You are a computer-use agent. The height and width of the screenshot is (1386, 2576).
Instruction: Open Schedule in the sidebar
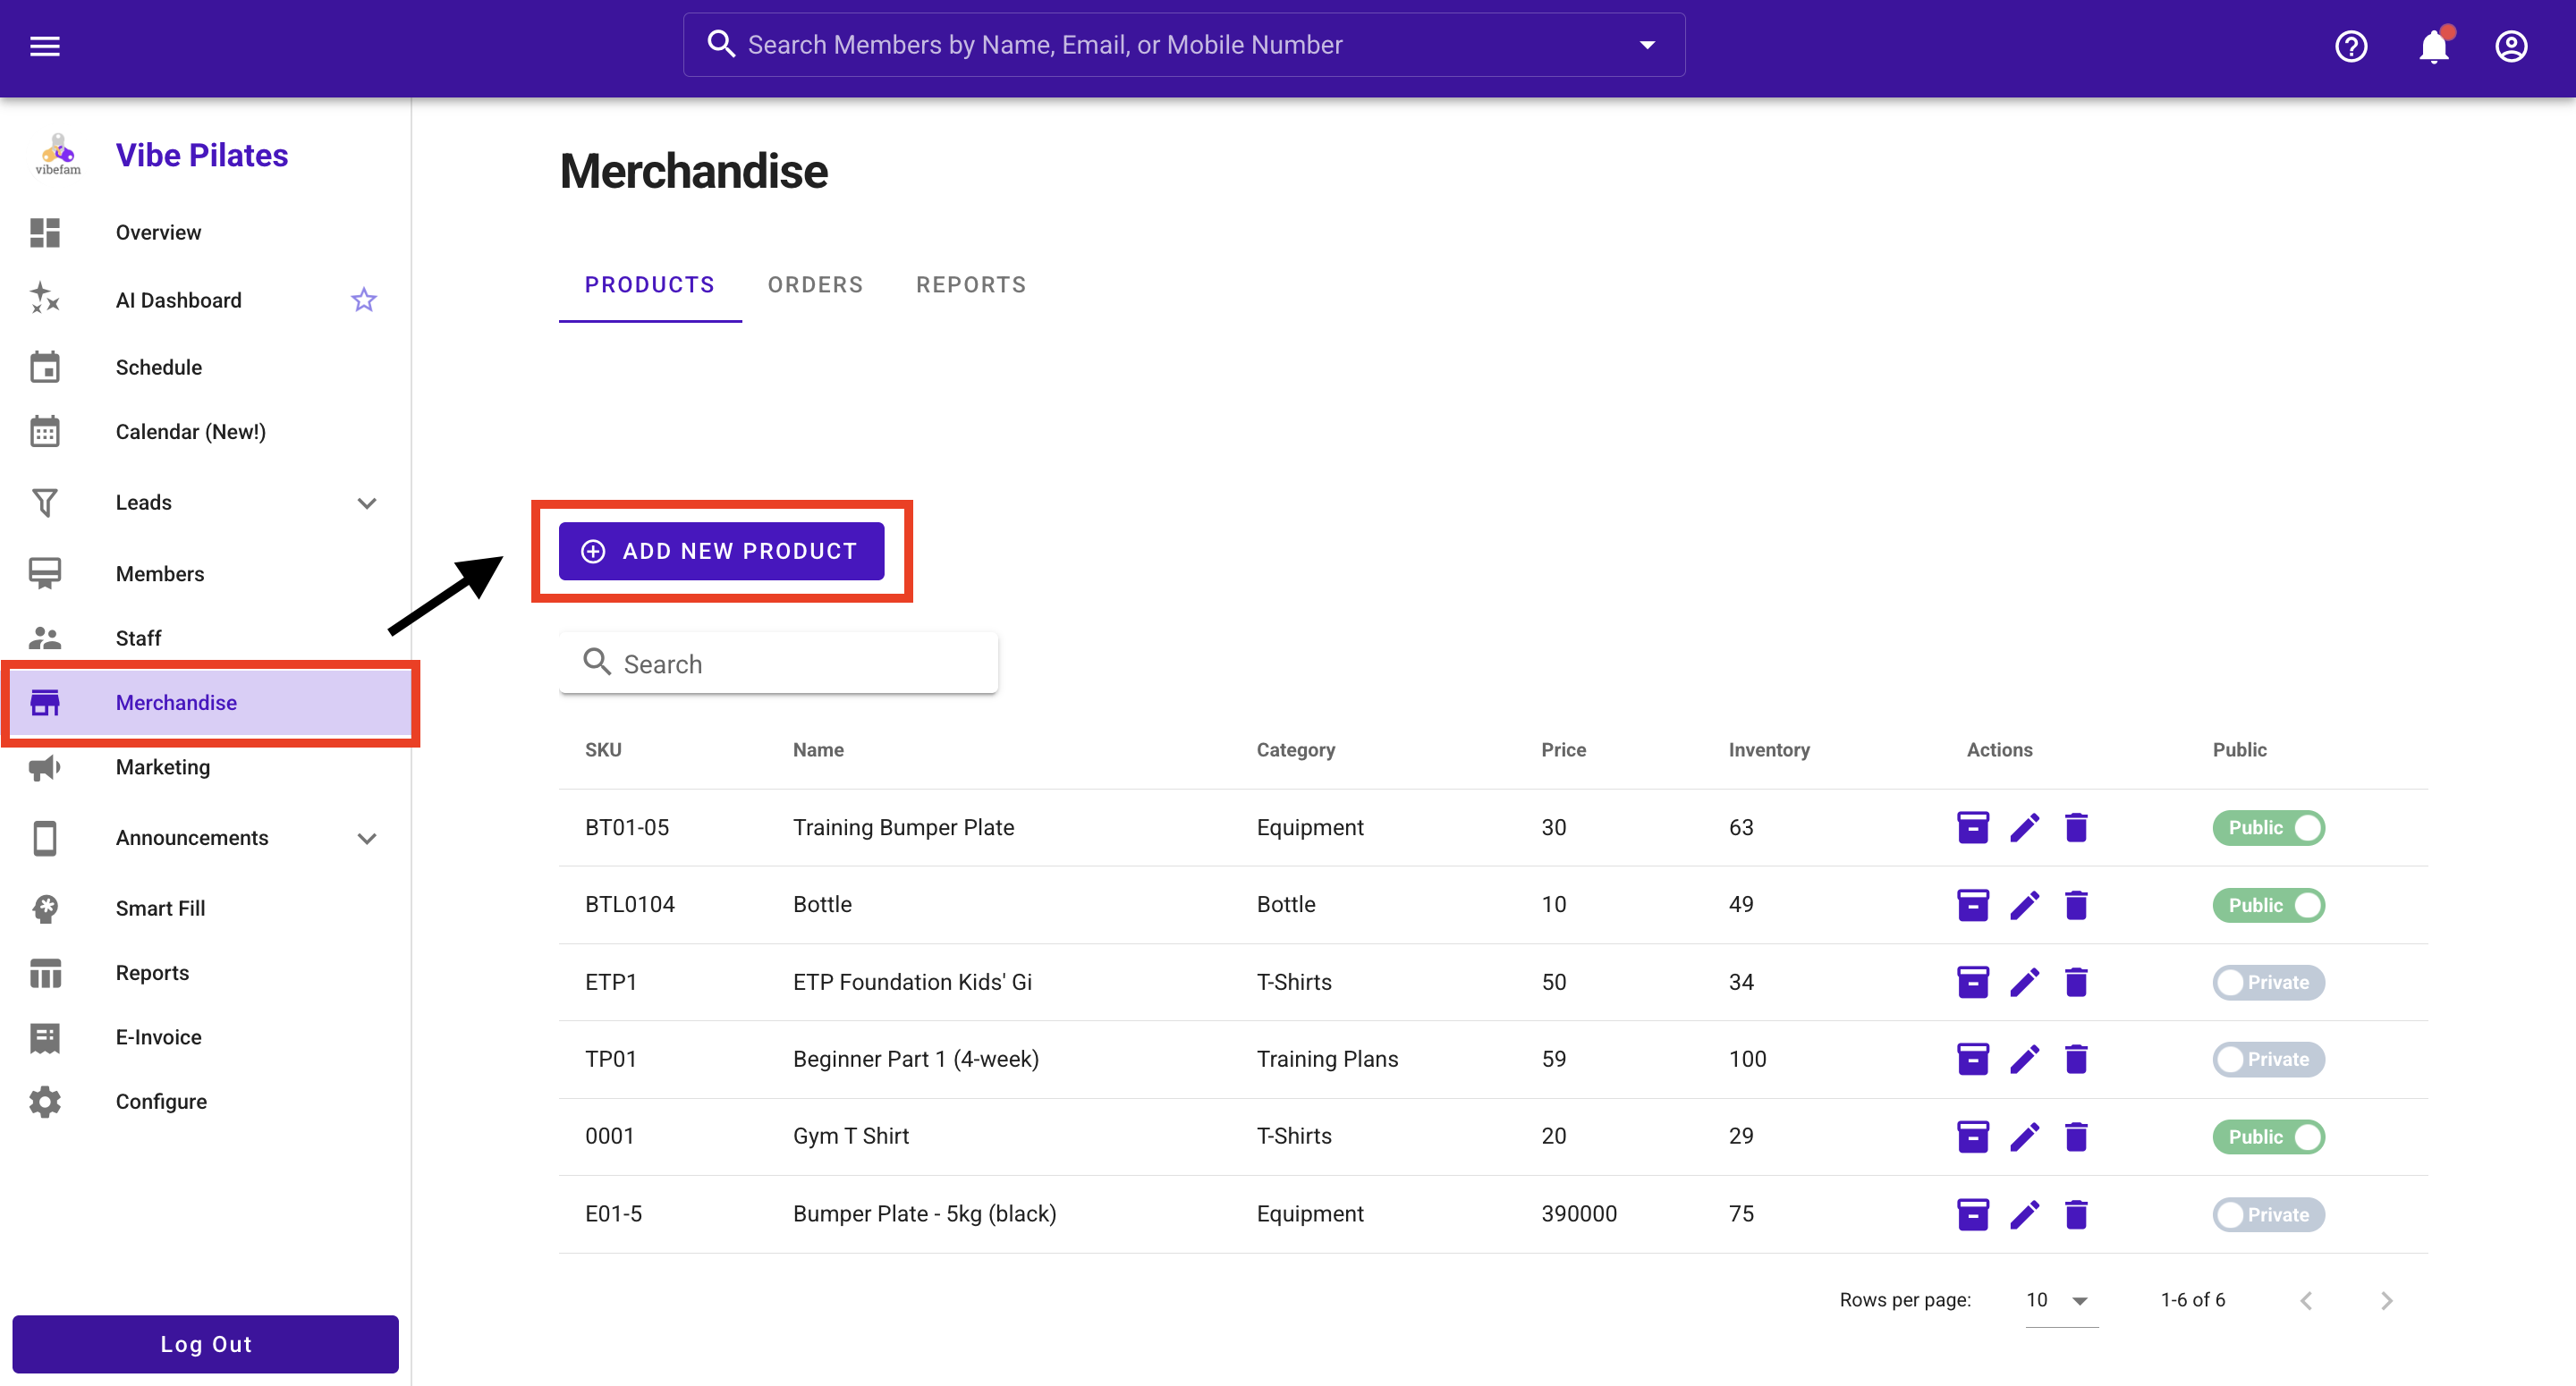tap(205, 368)
